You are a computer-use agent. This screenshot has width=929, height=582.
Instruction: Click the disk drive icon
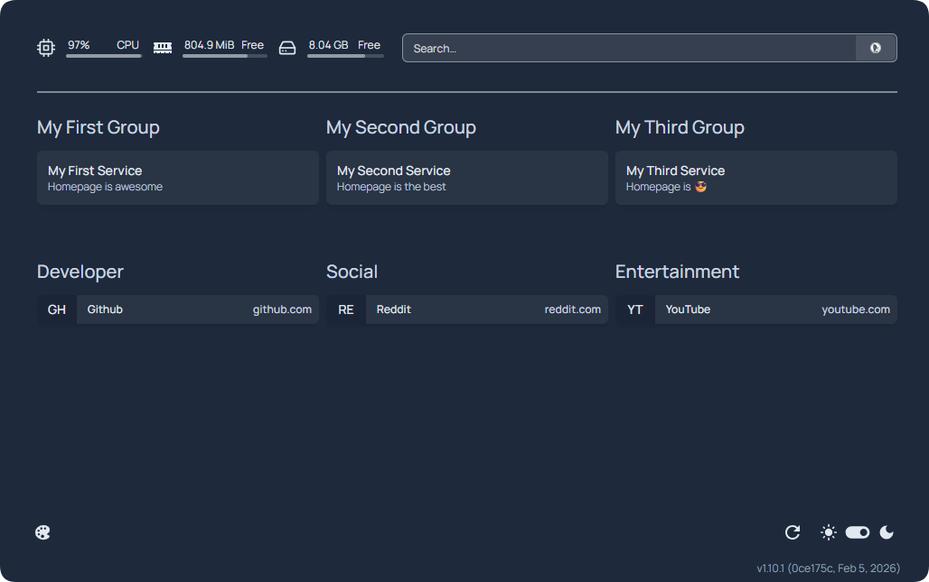coord(287,48)
